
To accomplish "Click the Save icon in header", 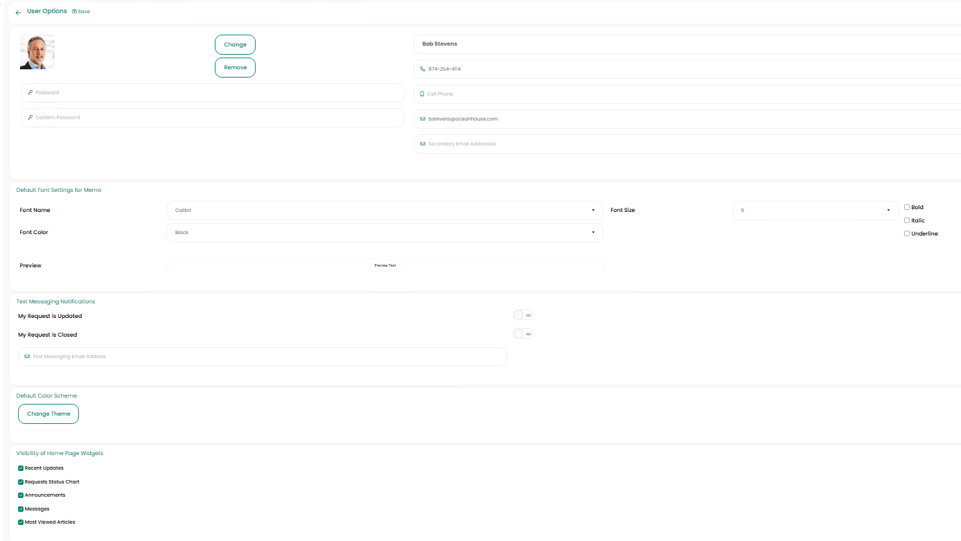I will coord(75,12).
